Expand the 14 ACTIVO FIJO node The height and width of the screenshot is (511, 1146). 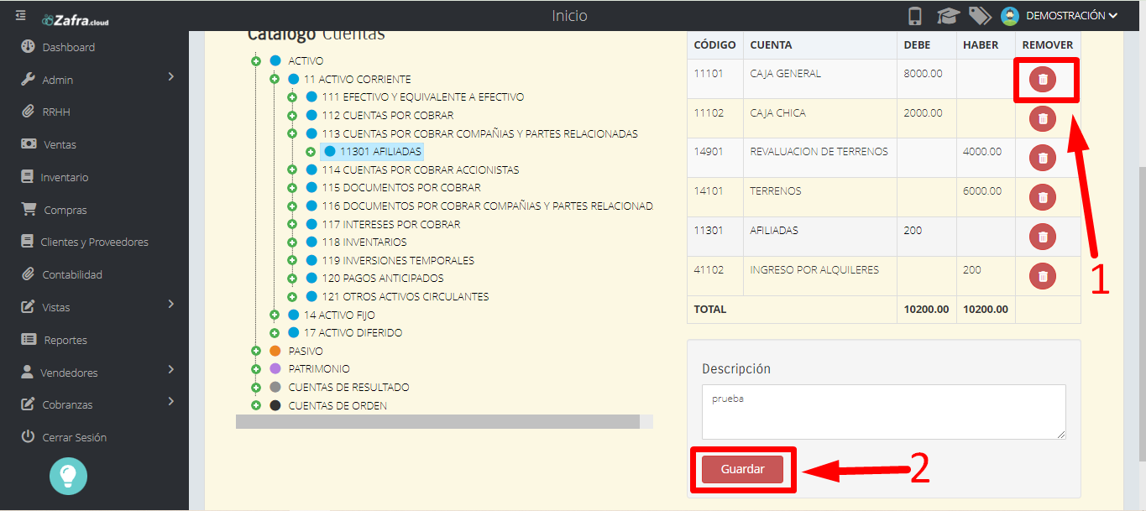point(275,315)
